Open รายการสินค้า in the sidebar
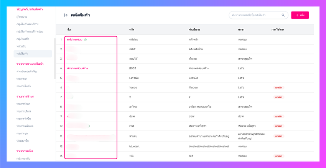 (23, 86)
